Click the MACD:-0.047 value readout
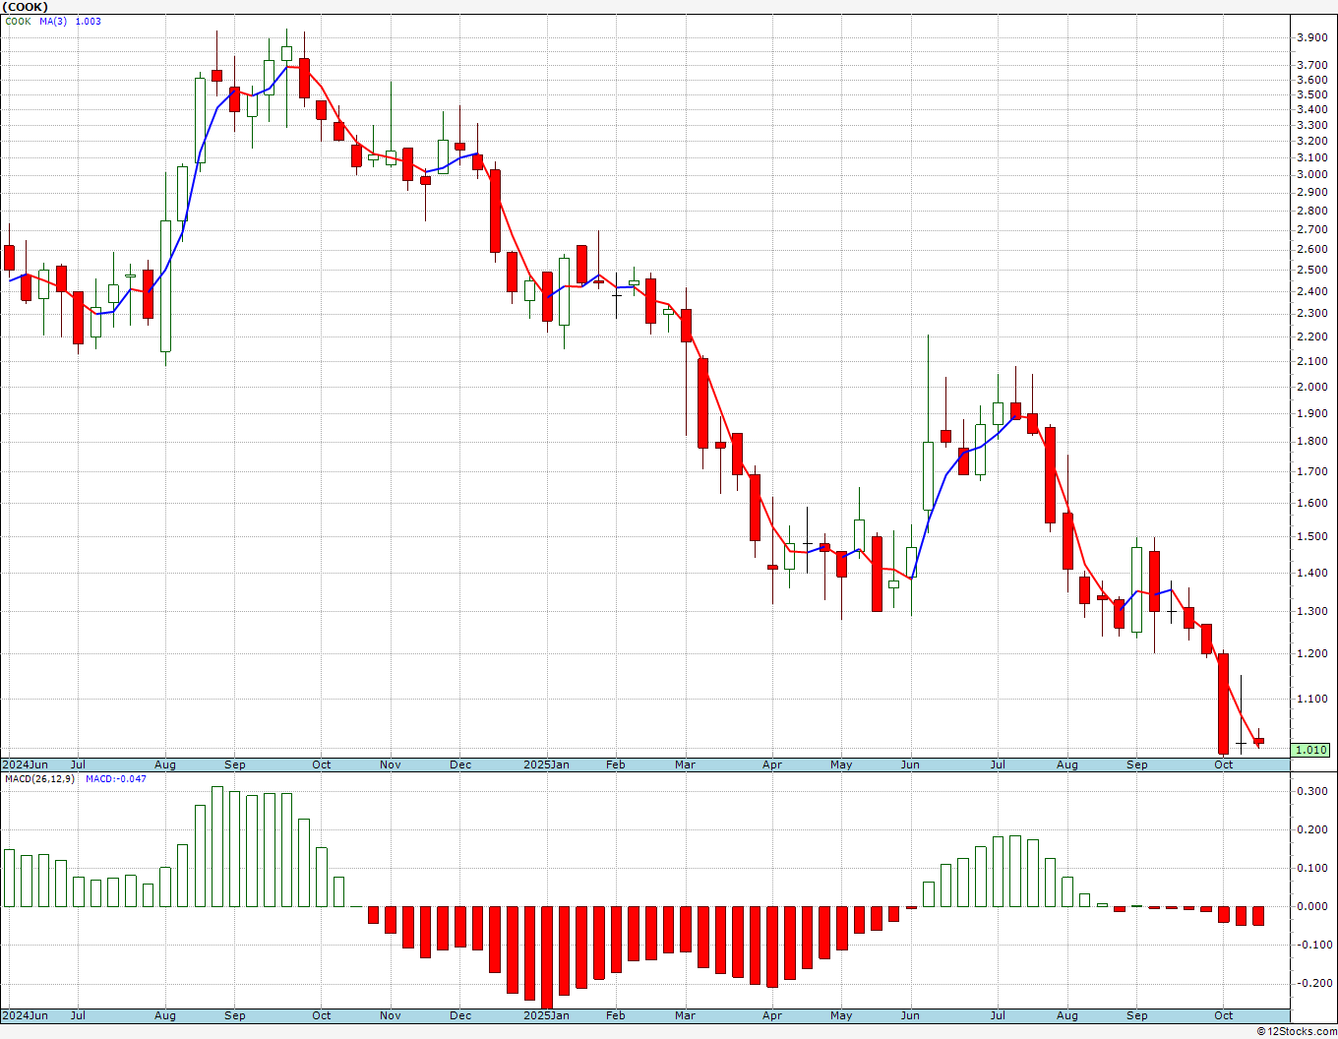This screenshot has width=1338, height=1039. click(x=115, y=778)
